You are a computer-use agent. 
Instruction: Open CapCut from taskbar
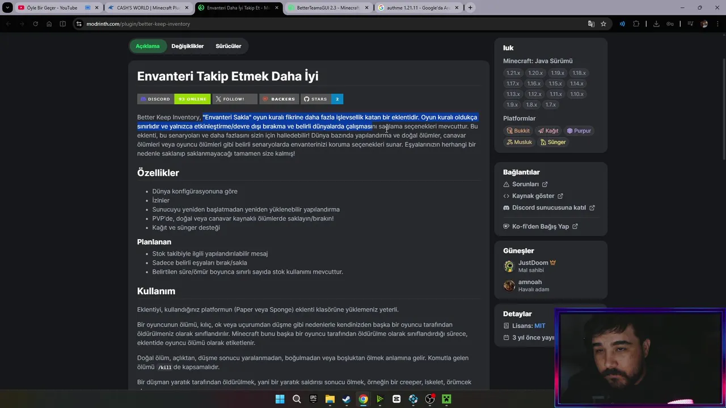pos(396,399)
